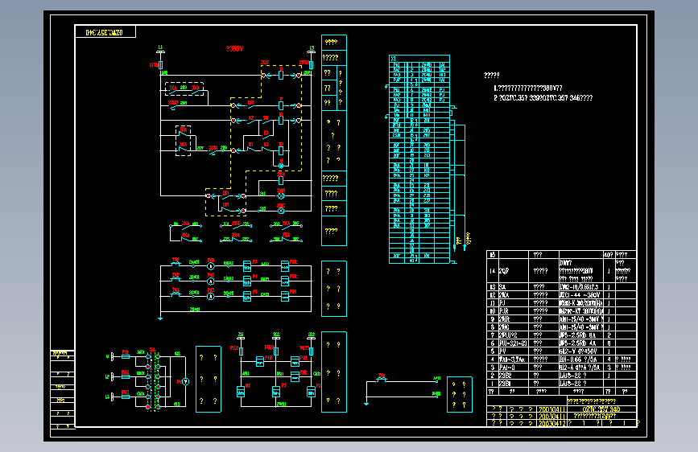Click the "X1" terminal block header
Screen dimensions: 698x452
tap(419, 58)
